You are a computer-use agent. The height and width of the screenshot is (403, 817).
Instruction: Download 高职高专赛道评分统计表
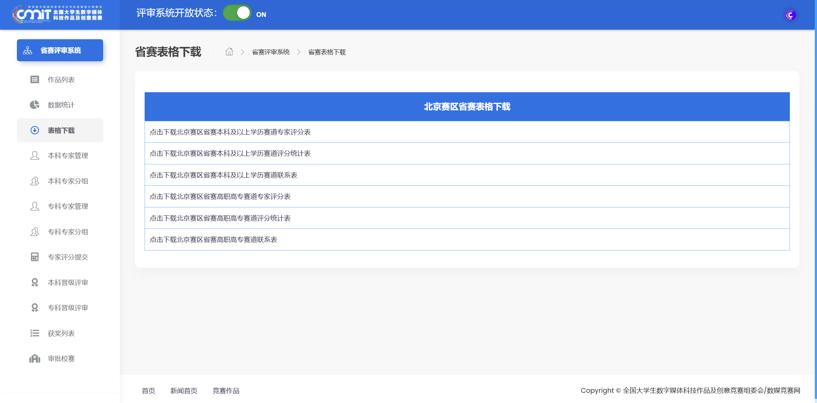[x=220, y=218]
